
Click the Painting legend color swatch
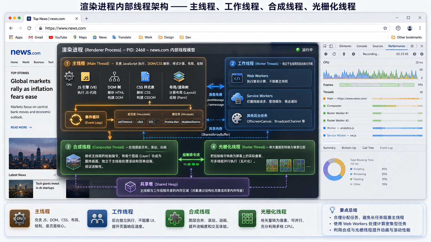point(351,179)
